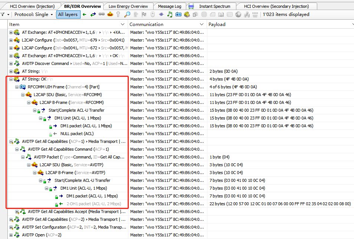Image resolution: width=354 pixels, height=239 pixels.
Task: Select the 2-DH1 packet row
Action: click(x=94, y=204)
